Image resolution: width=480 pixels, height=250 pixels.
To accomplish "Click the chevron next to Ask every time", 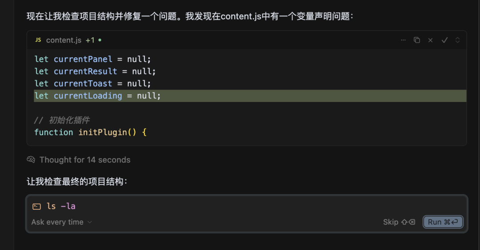I will pyautogui.click(x=90, y=222).
